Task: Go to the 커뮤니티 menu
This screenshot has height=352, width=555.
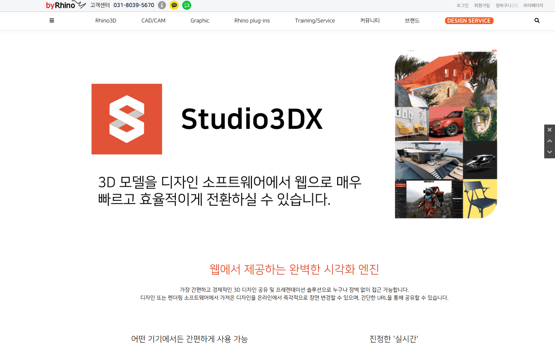Action: (x=370, y=21)
